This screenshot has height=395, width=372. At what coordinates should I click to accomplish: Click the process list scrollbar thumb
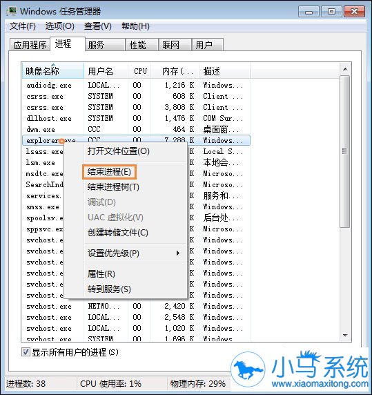coord(345,151)
